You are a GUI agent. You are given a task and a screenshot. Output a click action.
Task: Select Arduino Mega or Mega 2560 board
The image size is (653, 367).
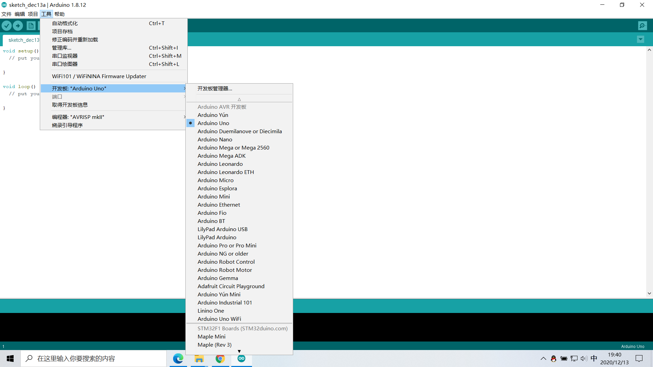[x=233, y=147]
